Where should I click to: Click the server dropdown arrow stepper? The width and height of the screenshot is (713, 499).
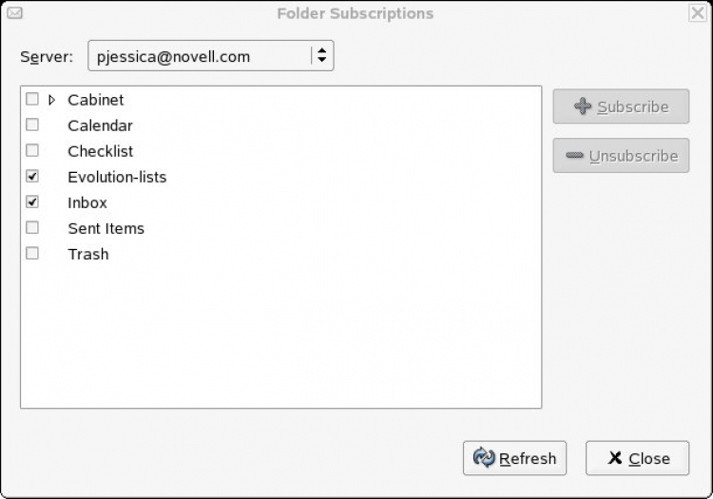pyautogui.click(x=321, y=56)
